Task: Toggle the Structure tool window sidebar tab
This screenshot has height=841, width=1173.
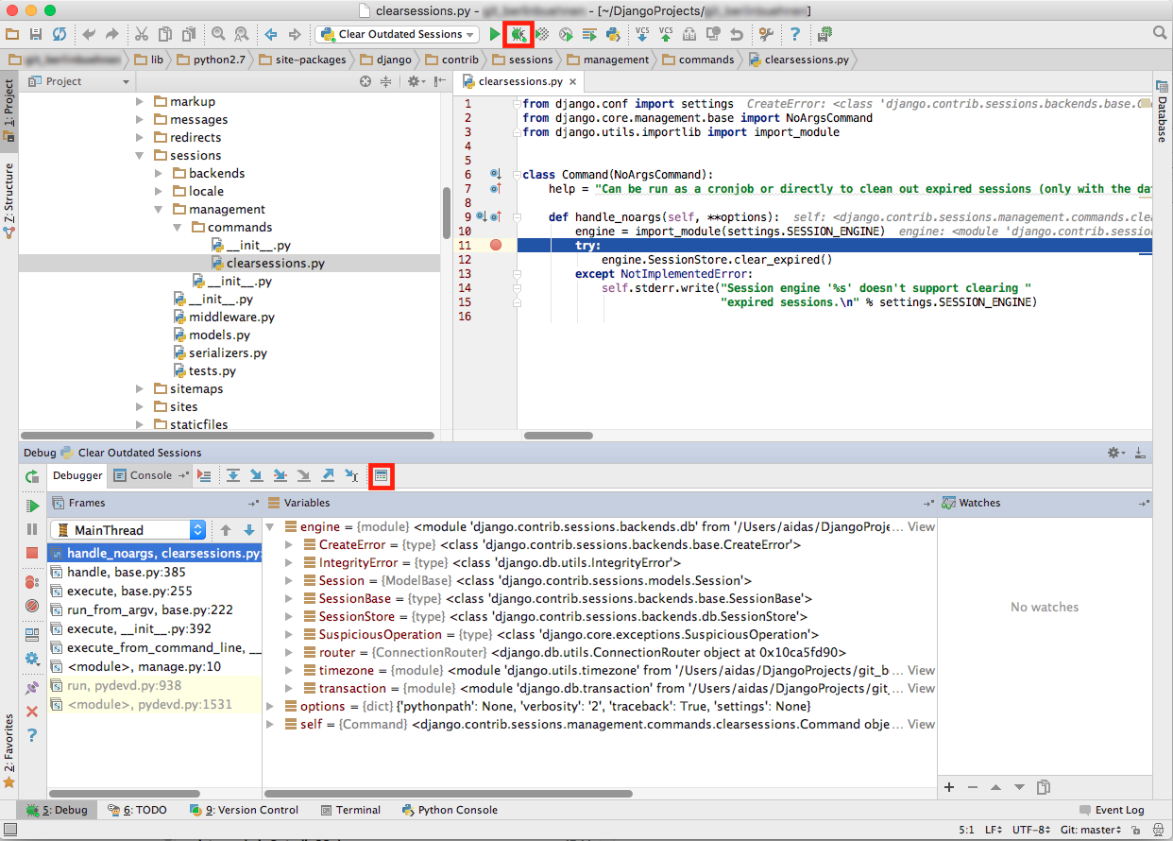Action: [x=8, y=198]
